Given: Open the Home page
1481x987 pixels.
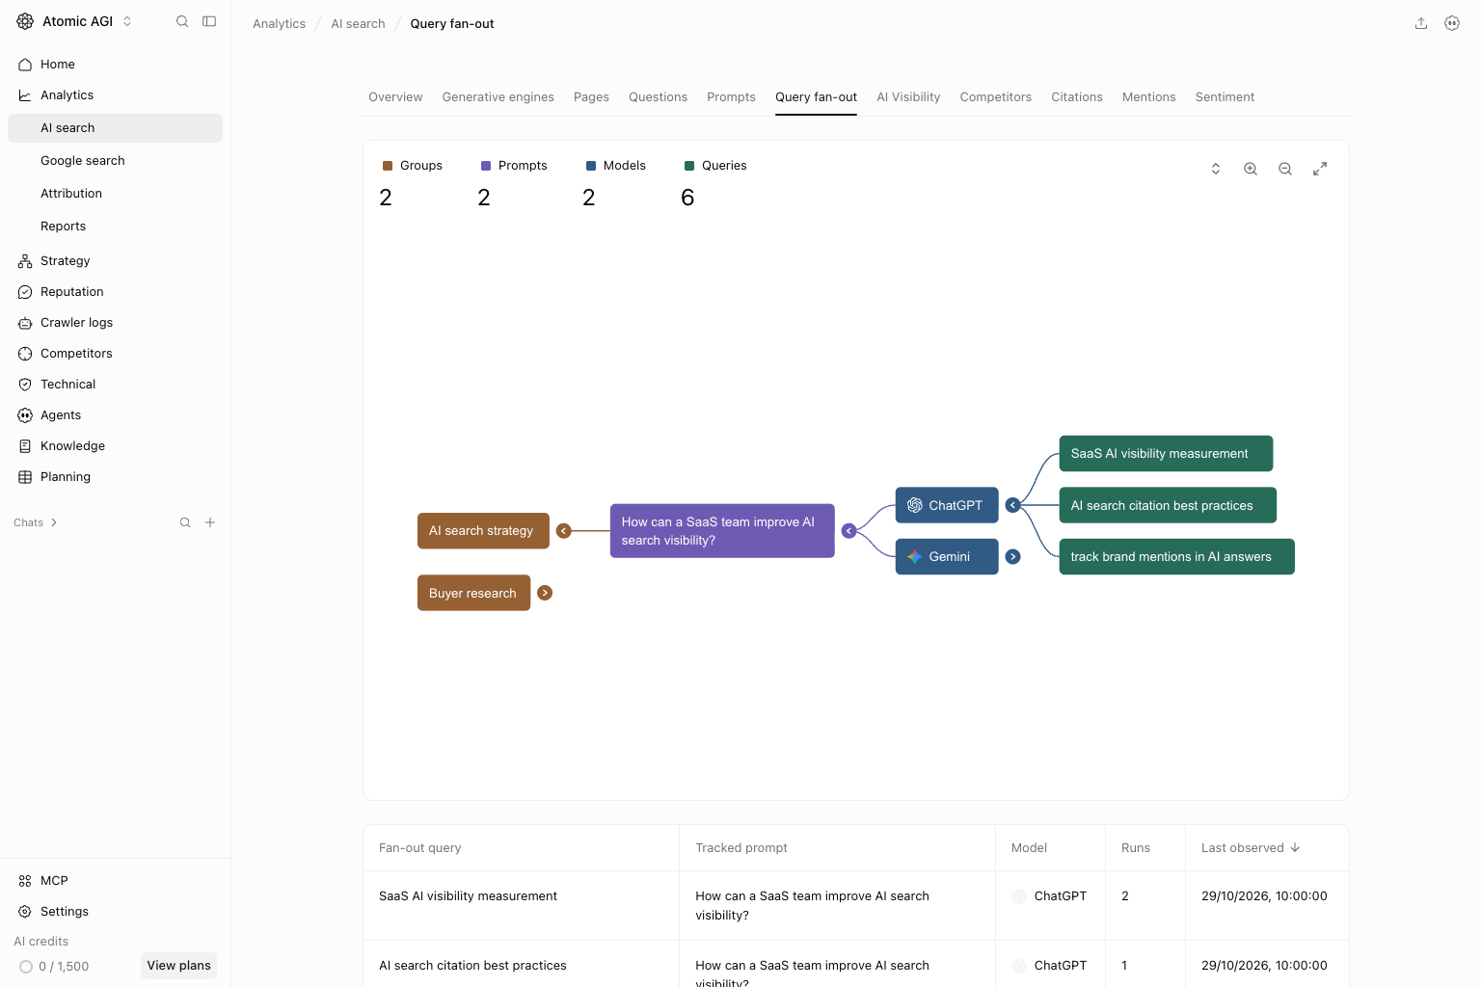Looking at the screenshot, I should 115,65.
